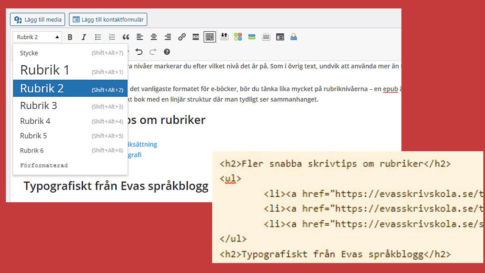This screenshot has width=485, height=273.
Task: Click the blue person toolbar icon
Action: click(293, 37)
